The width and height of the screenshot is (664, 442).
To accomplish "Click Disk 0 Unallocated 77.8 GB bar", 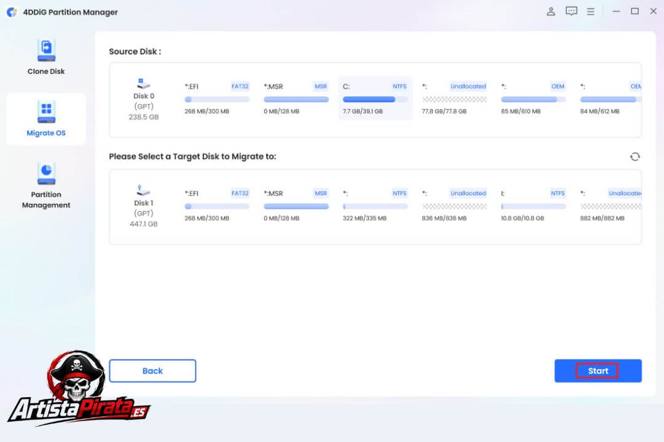I will (454, 99).
